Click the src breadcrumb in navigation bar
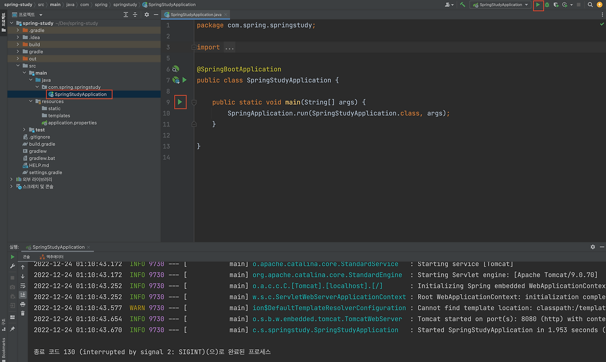This screenshot has width=606, height=362. click(x=41, y=5)
